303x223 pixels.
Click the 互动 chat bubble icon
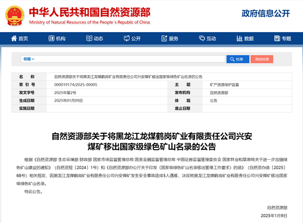click(x=202, y=38)
